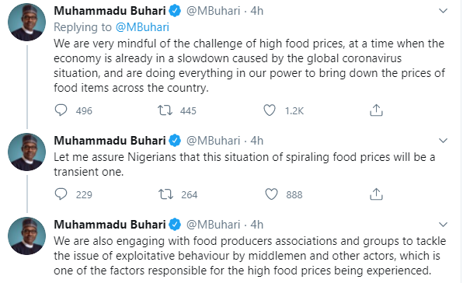Open the third tweet's profile avatar
This screenshot has height=283, width=463.
pyautogui.click(x=27, y=236)
